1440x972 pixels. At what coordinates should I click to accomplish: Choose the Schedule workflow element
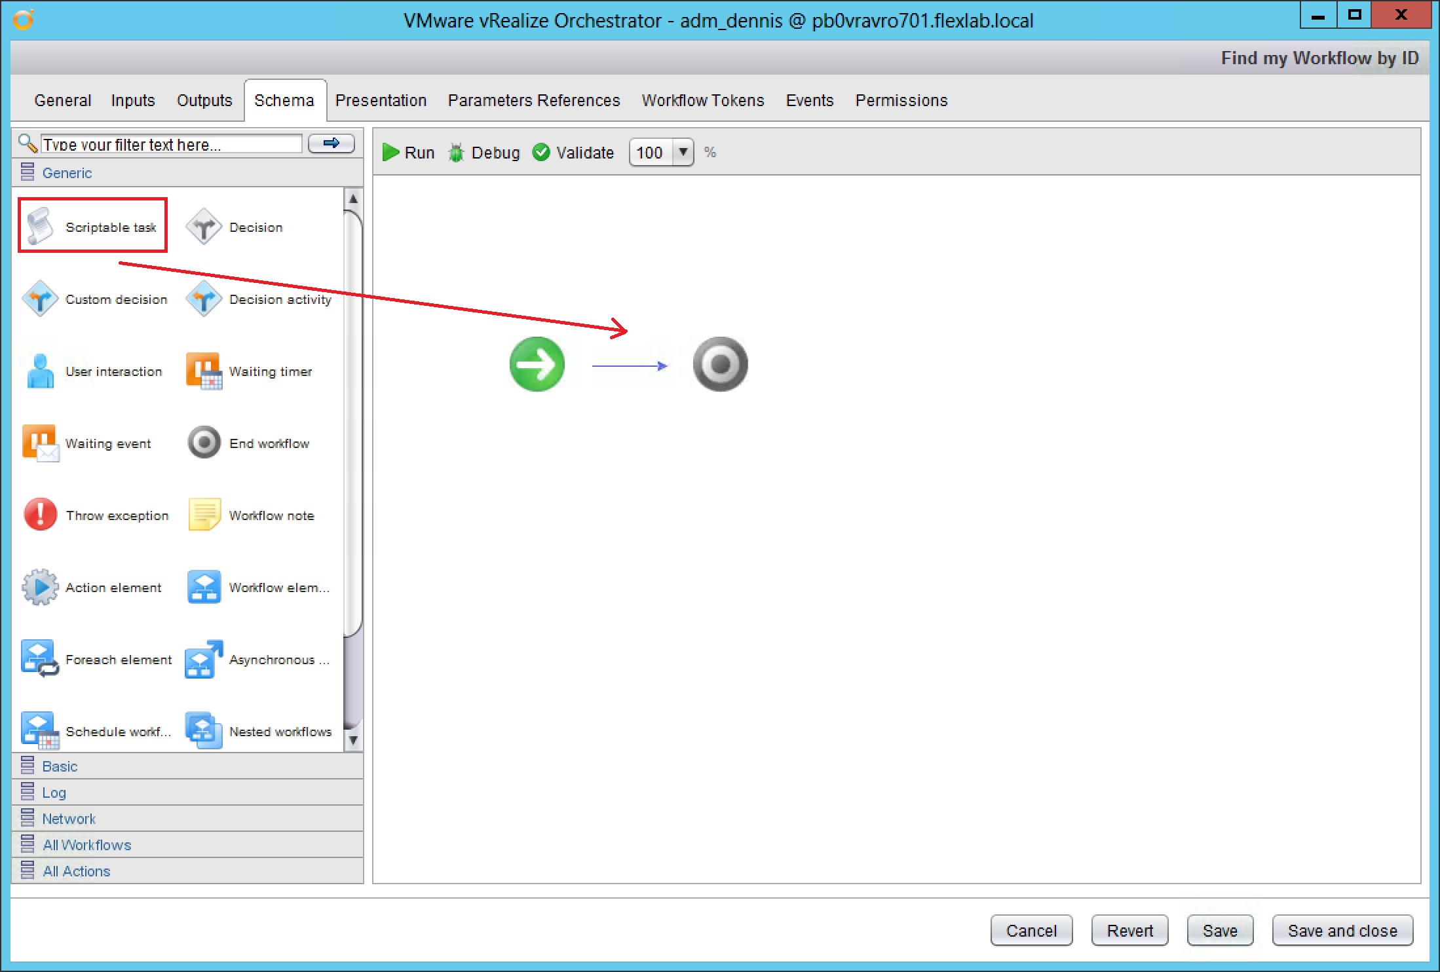(x=96, y=732)
